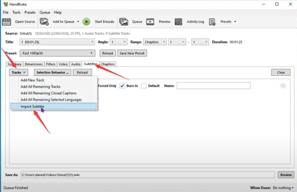Image resolution: width=297 pixels, height=192 pixels.
Task: Click the Preview film frame icon
Action: click(150, 22)
